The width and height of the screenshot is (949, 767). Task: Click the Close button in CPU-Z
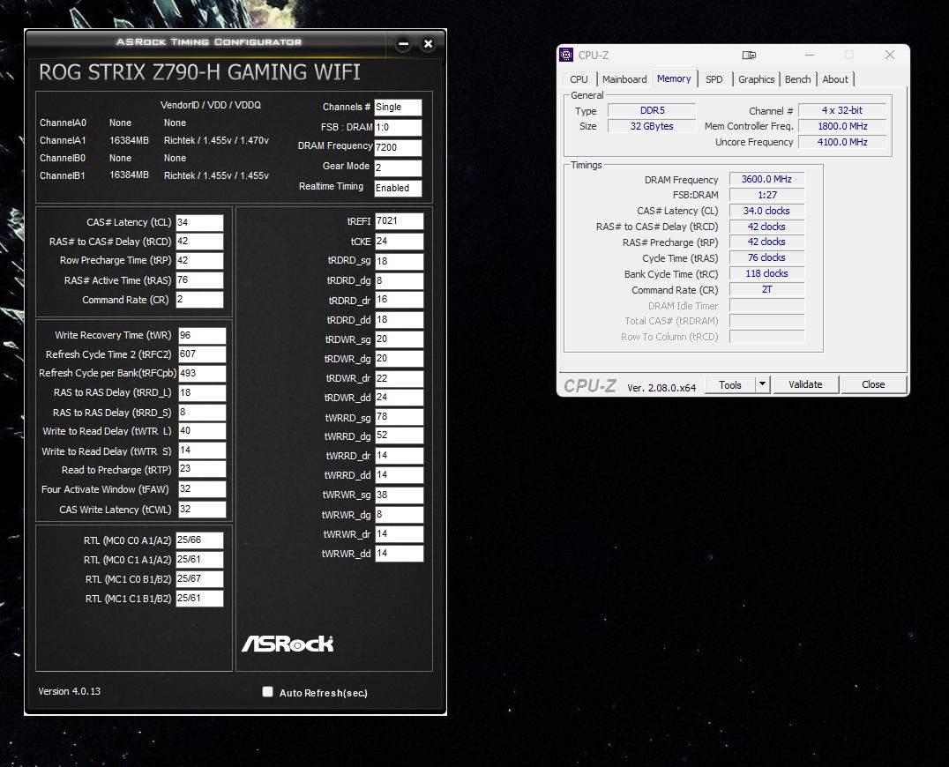tap(873, 384)
